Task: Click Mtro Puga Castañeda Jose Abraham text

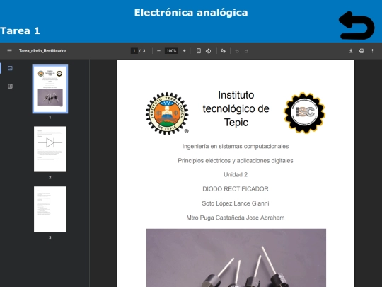Action: point(236,218)
